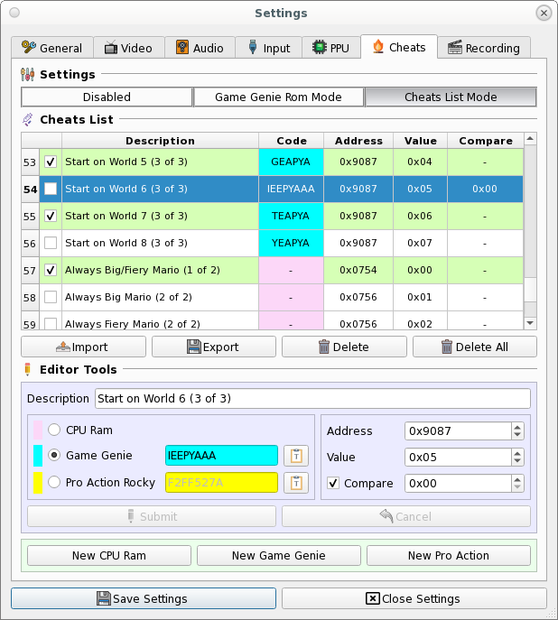Select Cheats List Mode
Screen dimensions: 558x620
(x=451, y=97)
